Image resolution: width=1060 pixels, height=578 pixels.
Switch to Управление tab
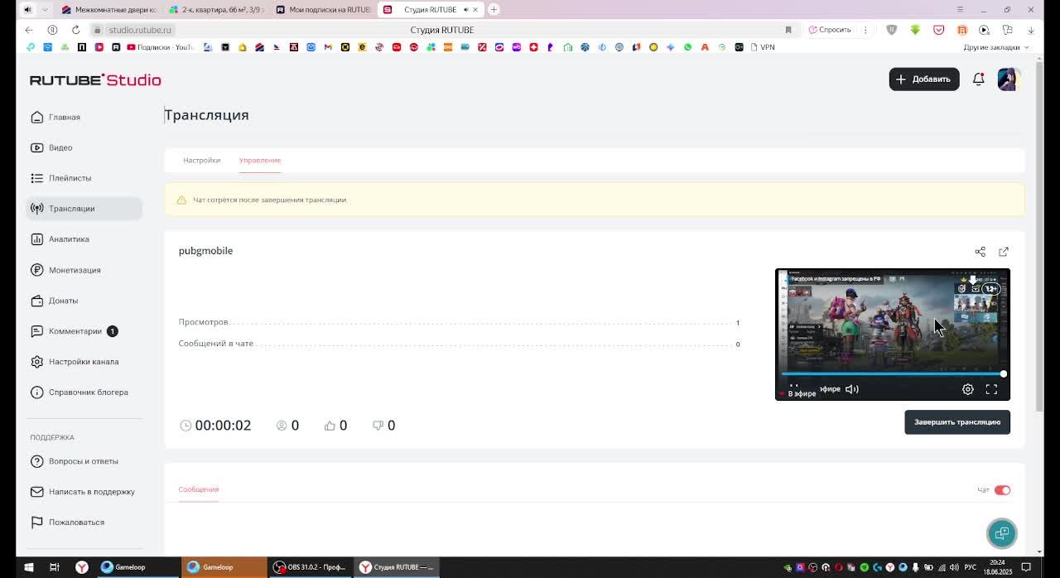click(260, 160)
